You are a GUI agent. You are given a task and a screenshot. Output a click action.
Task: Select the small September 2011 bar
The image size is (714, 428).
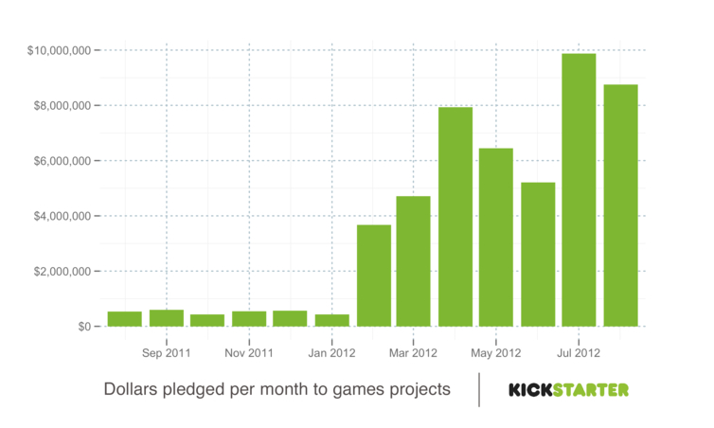[166, 318]
